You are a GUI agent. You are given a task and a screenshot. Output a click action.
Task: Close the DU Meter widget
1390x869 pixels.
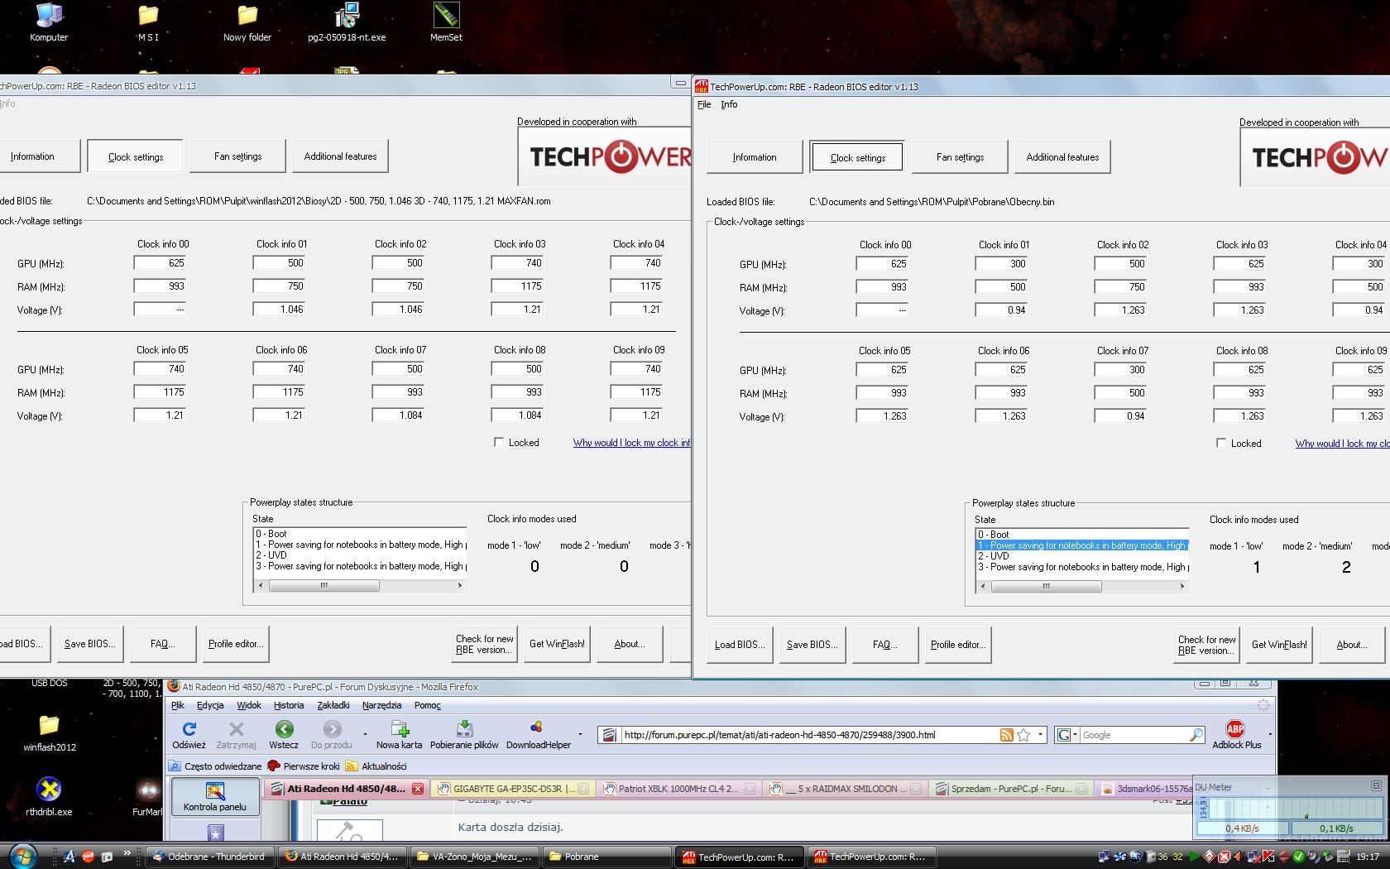point(1376,786)
